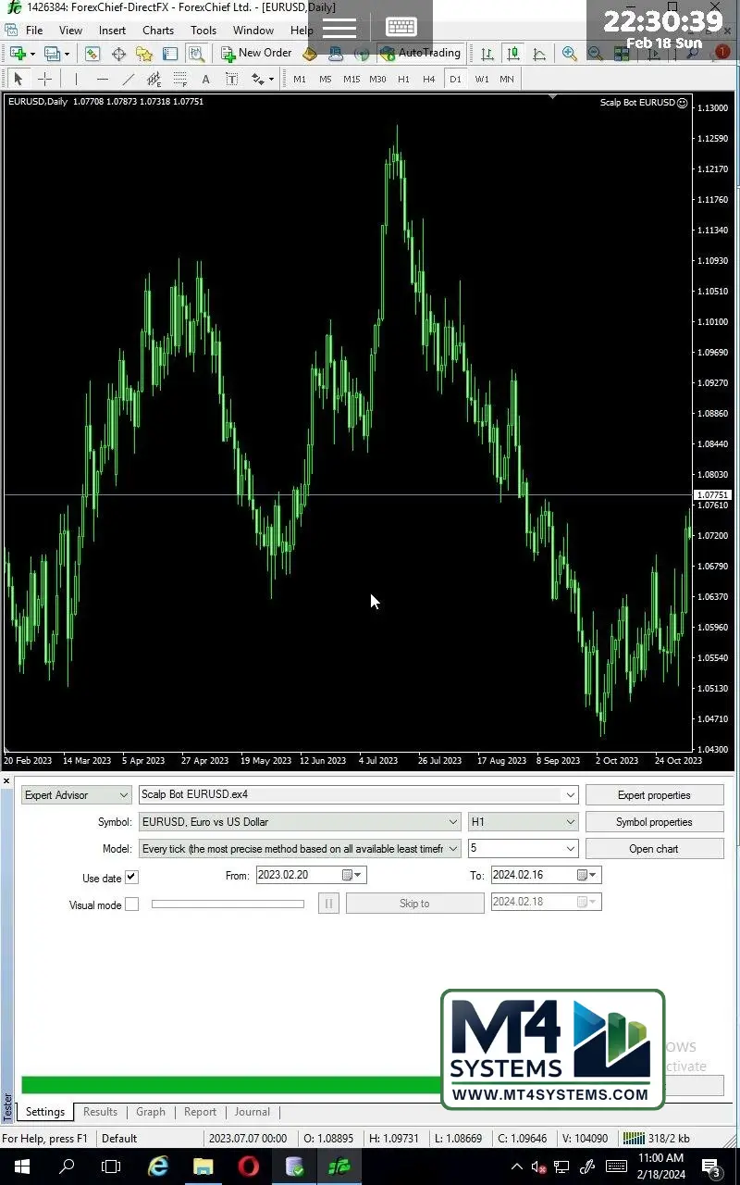Open the Symbol EURUSD dropdown
The height and width of the screenshot is (1185, 740).
[x=299, y=822]
